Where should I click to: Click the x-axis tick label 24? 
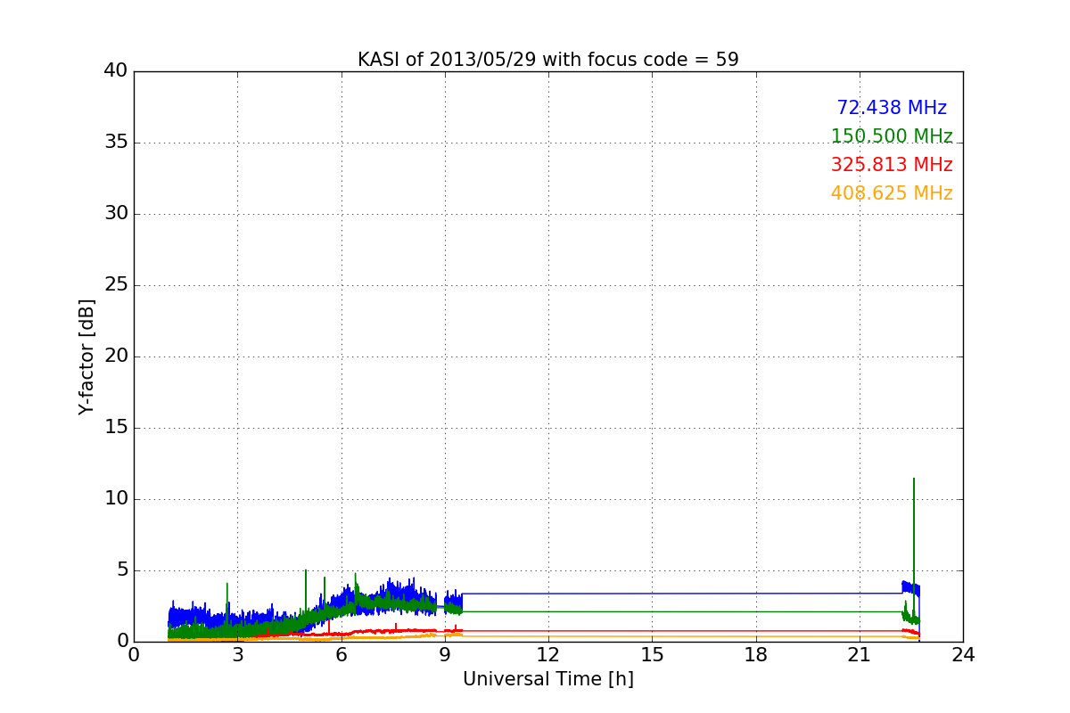coord(963,655)
